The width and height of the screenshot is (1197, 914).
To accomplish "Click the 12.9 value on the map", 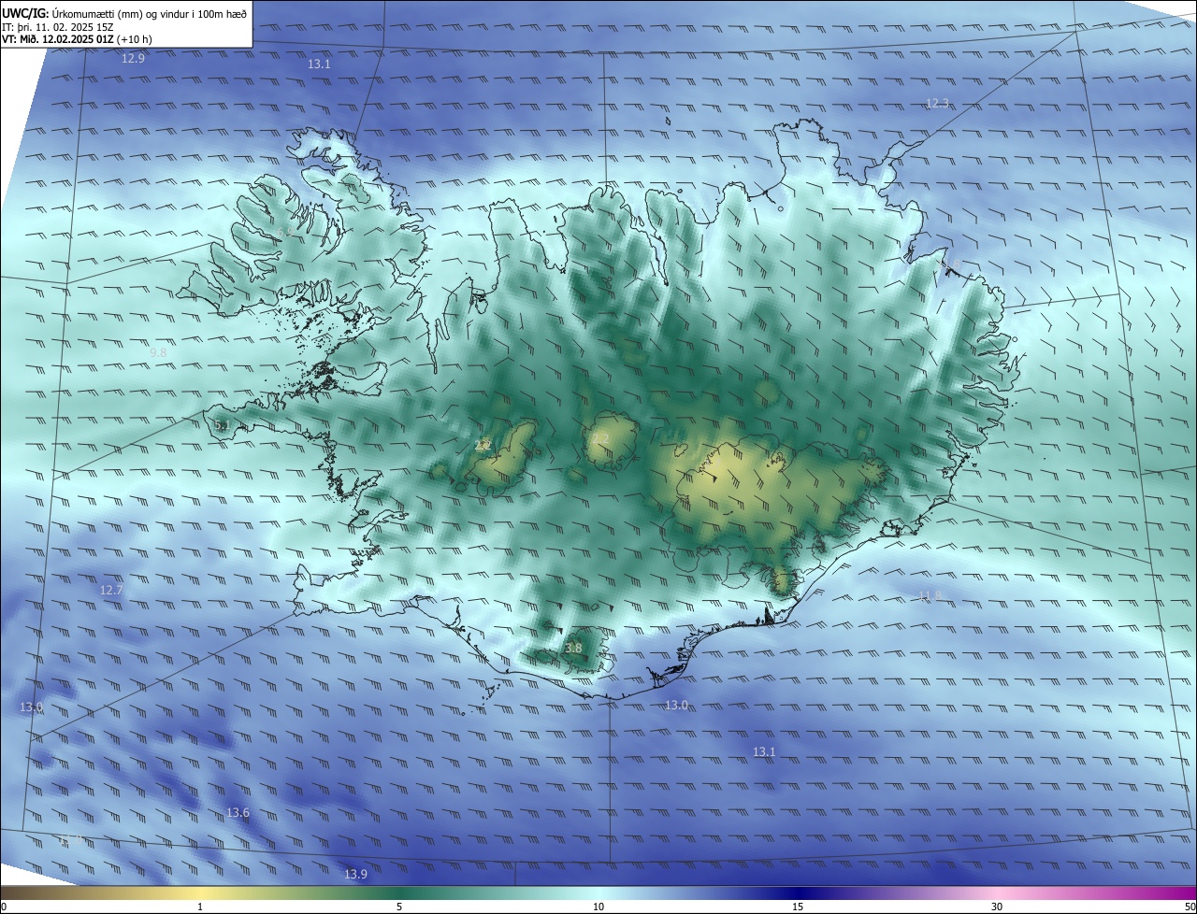I will tap(134, 58).
